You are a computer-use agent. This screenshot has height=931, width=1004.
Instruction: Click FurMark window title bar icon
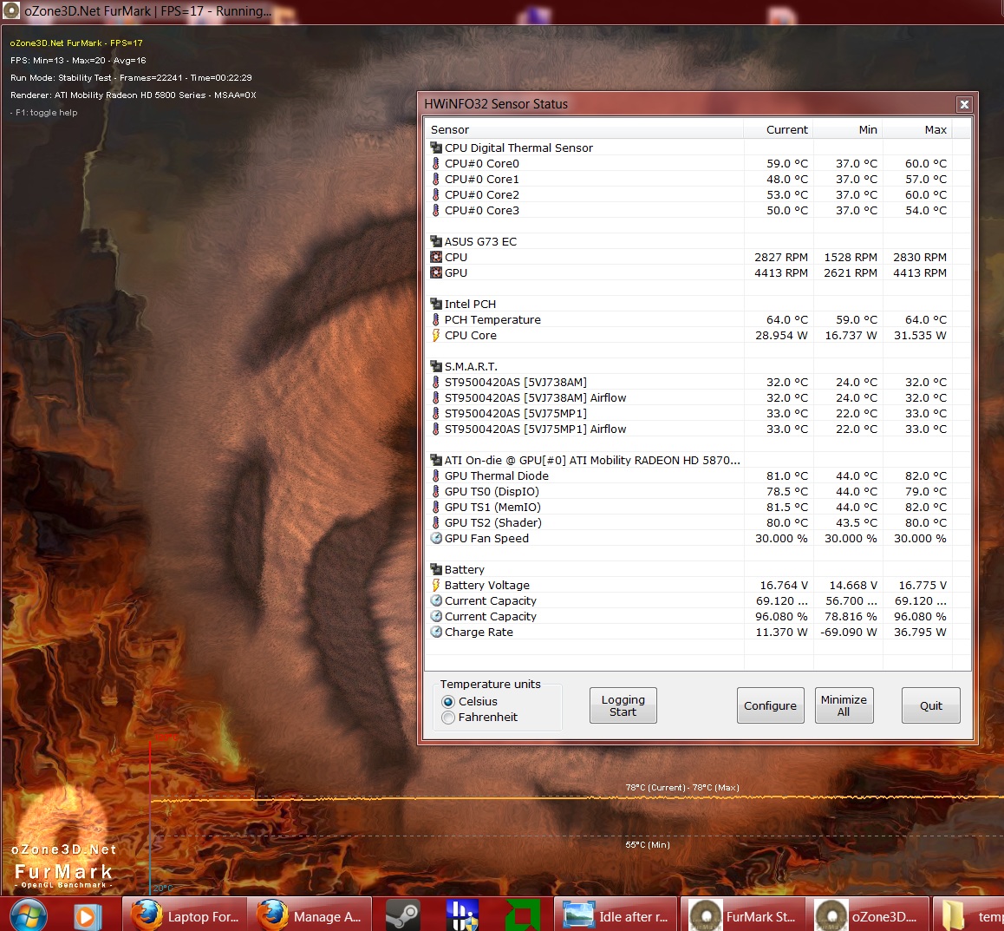(11, 11)
